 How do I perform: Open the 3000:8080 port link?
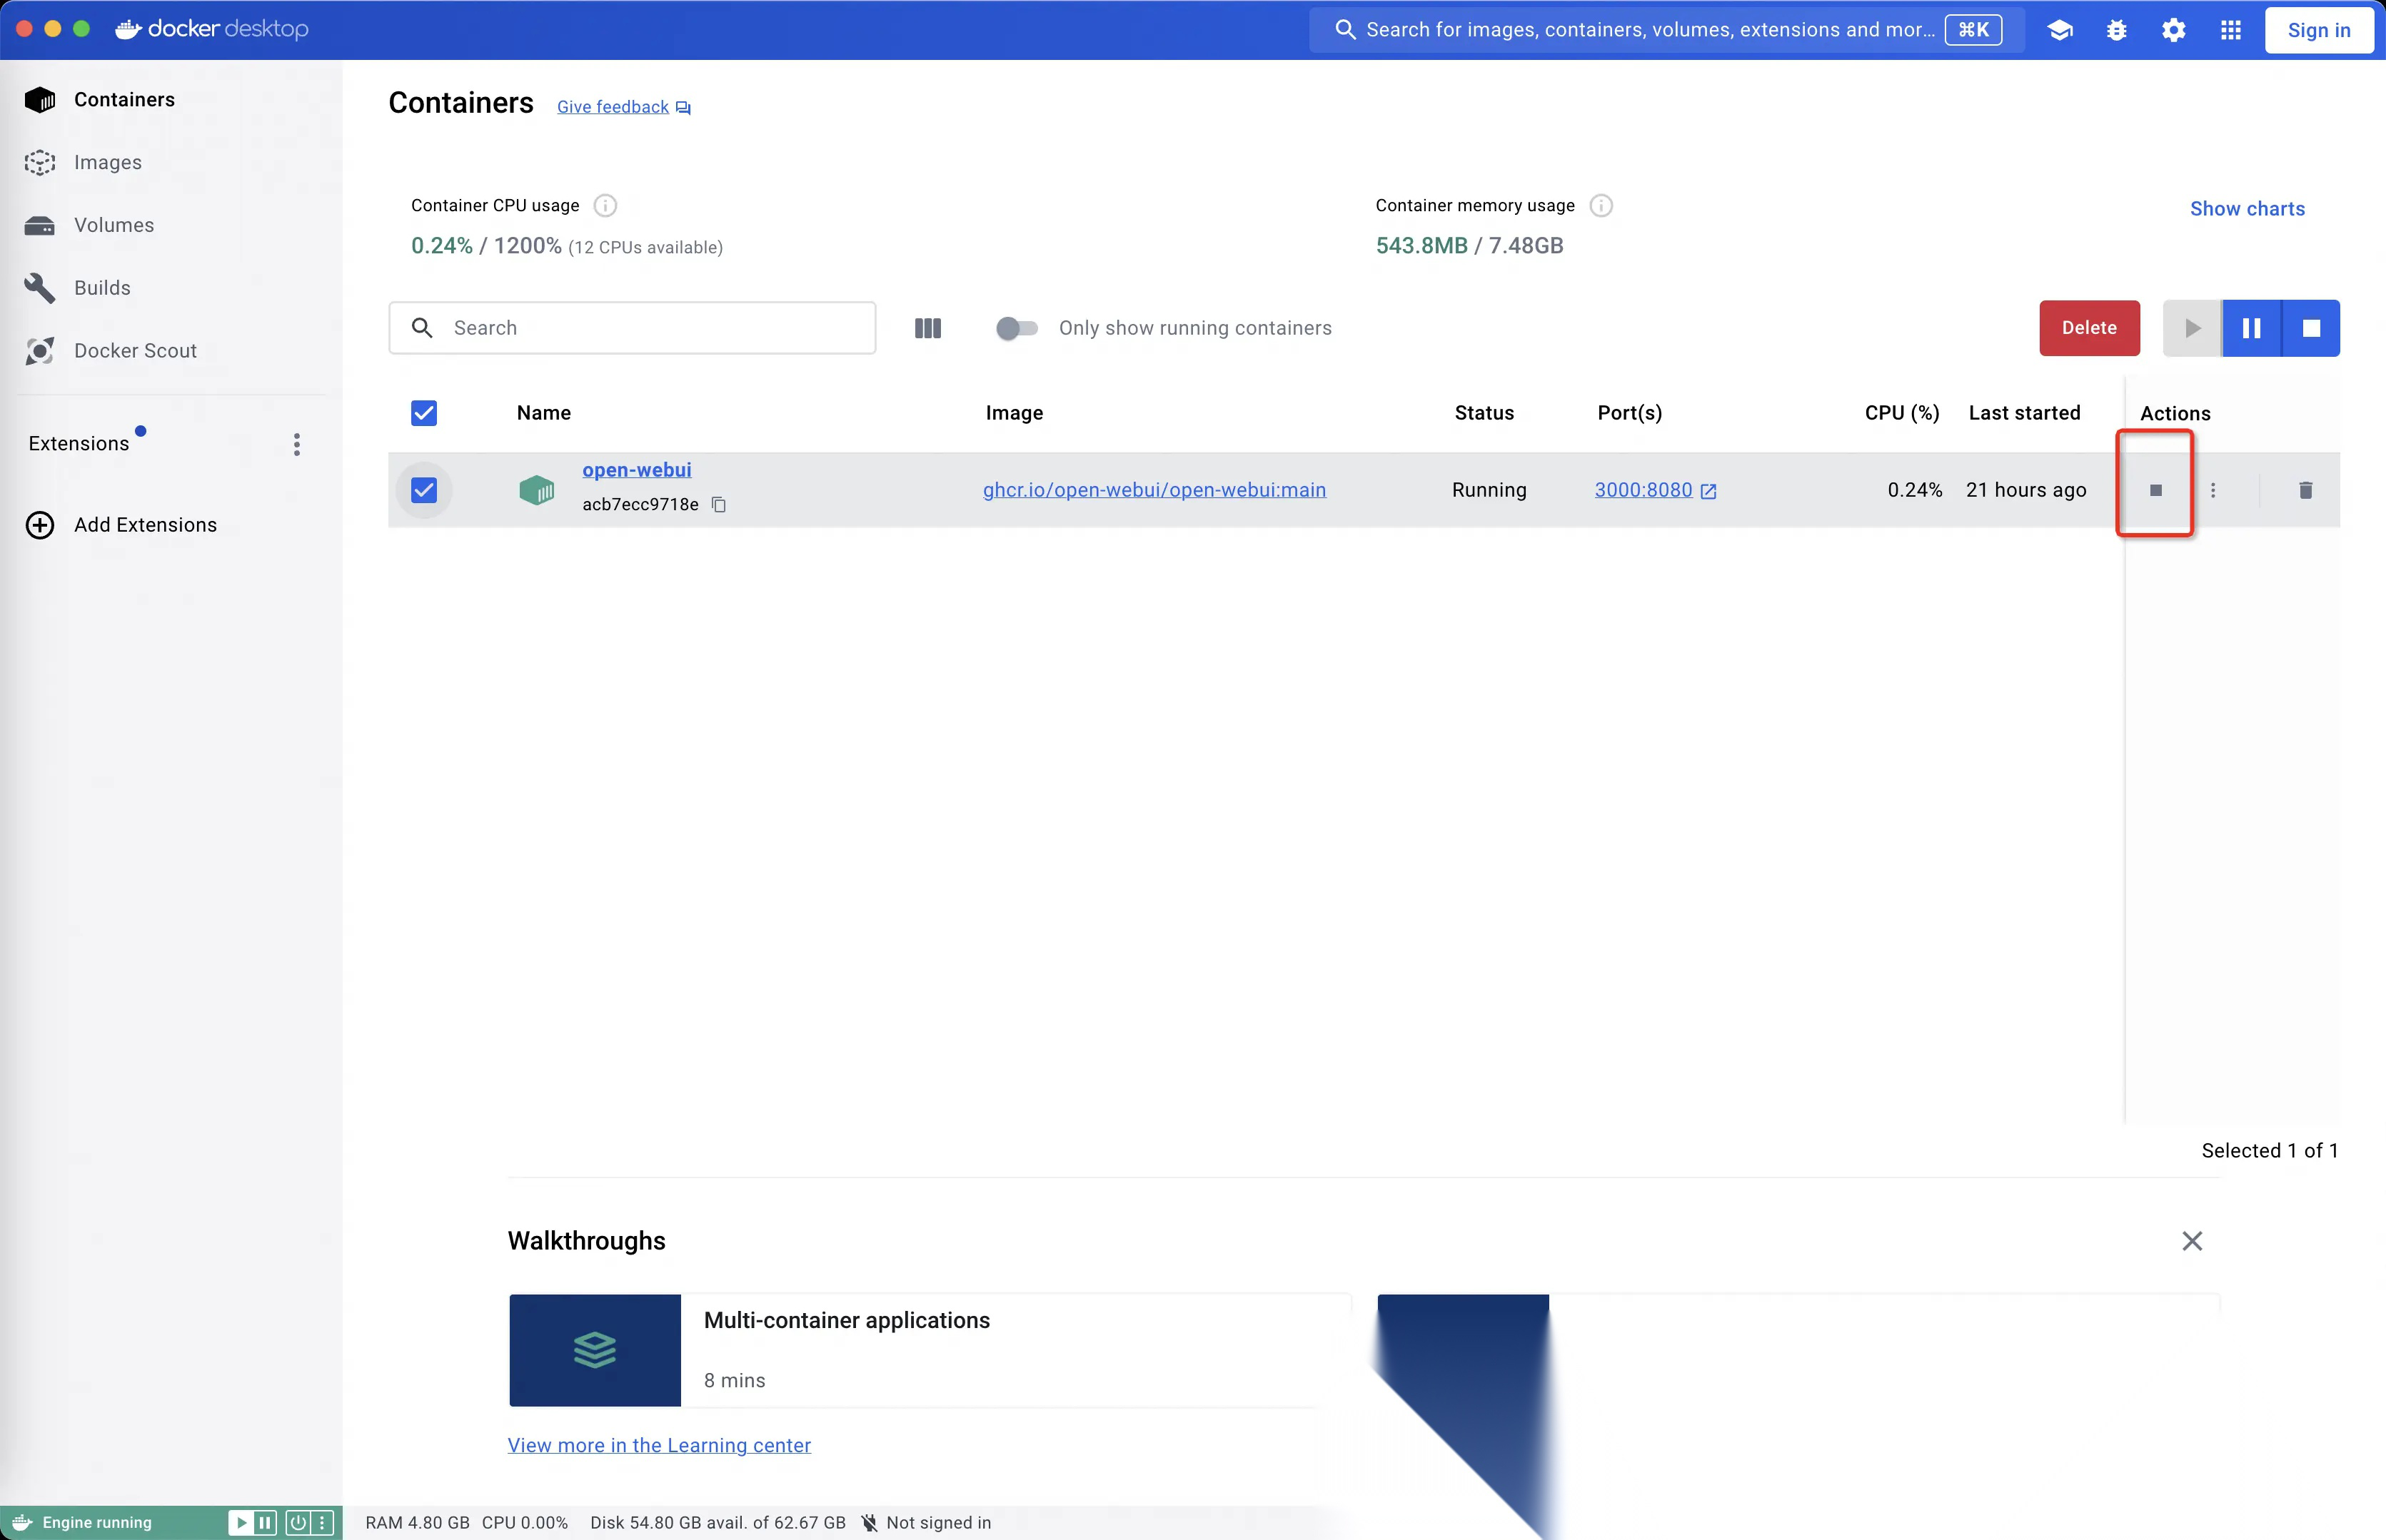pos(1643,490)
